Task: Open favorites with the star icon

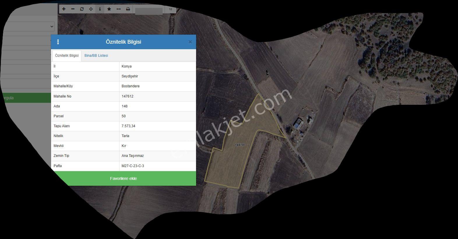Action: (109, 9)
